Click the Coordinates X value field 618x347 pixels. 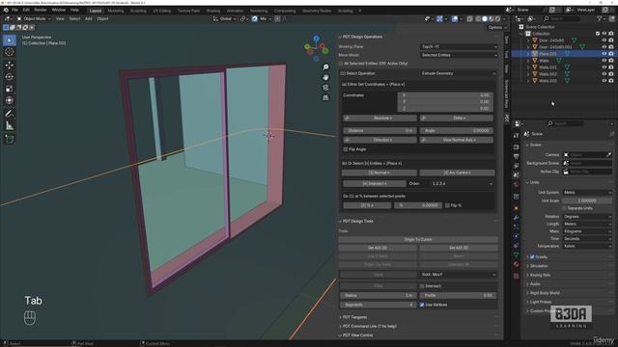click(x=444, y=95)
